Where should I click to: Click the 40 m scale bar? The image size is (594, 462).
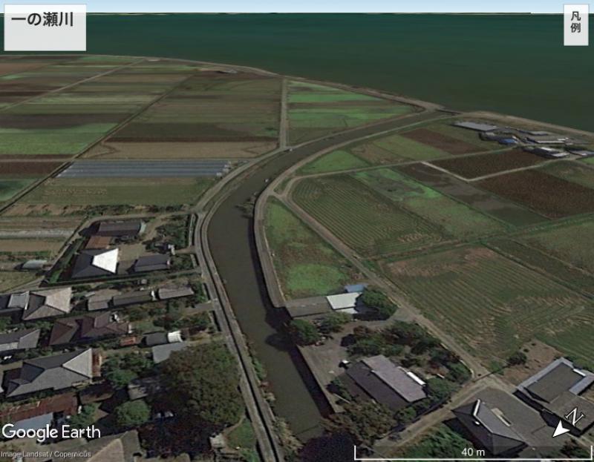click(x=472, y=451)
